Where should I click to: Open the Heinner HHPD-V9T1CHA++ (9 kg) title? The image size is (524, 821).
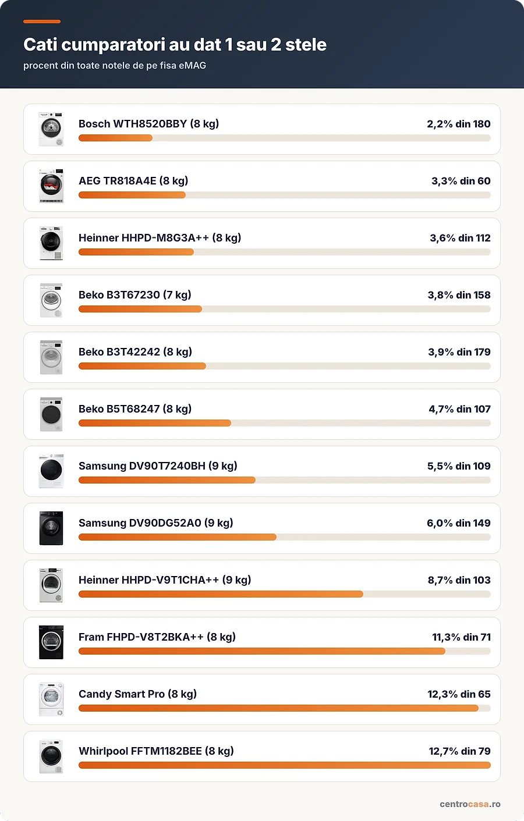[165, 580]
